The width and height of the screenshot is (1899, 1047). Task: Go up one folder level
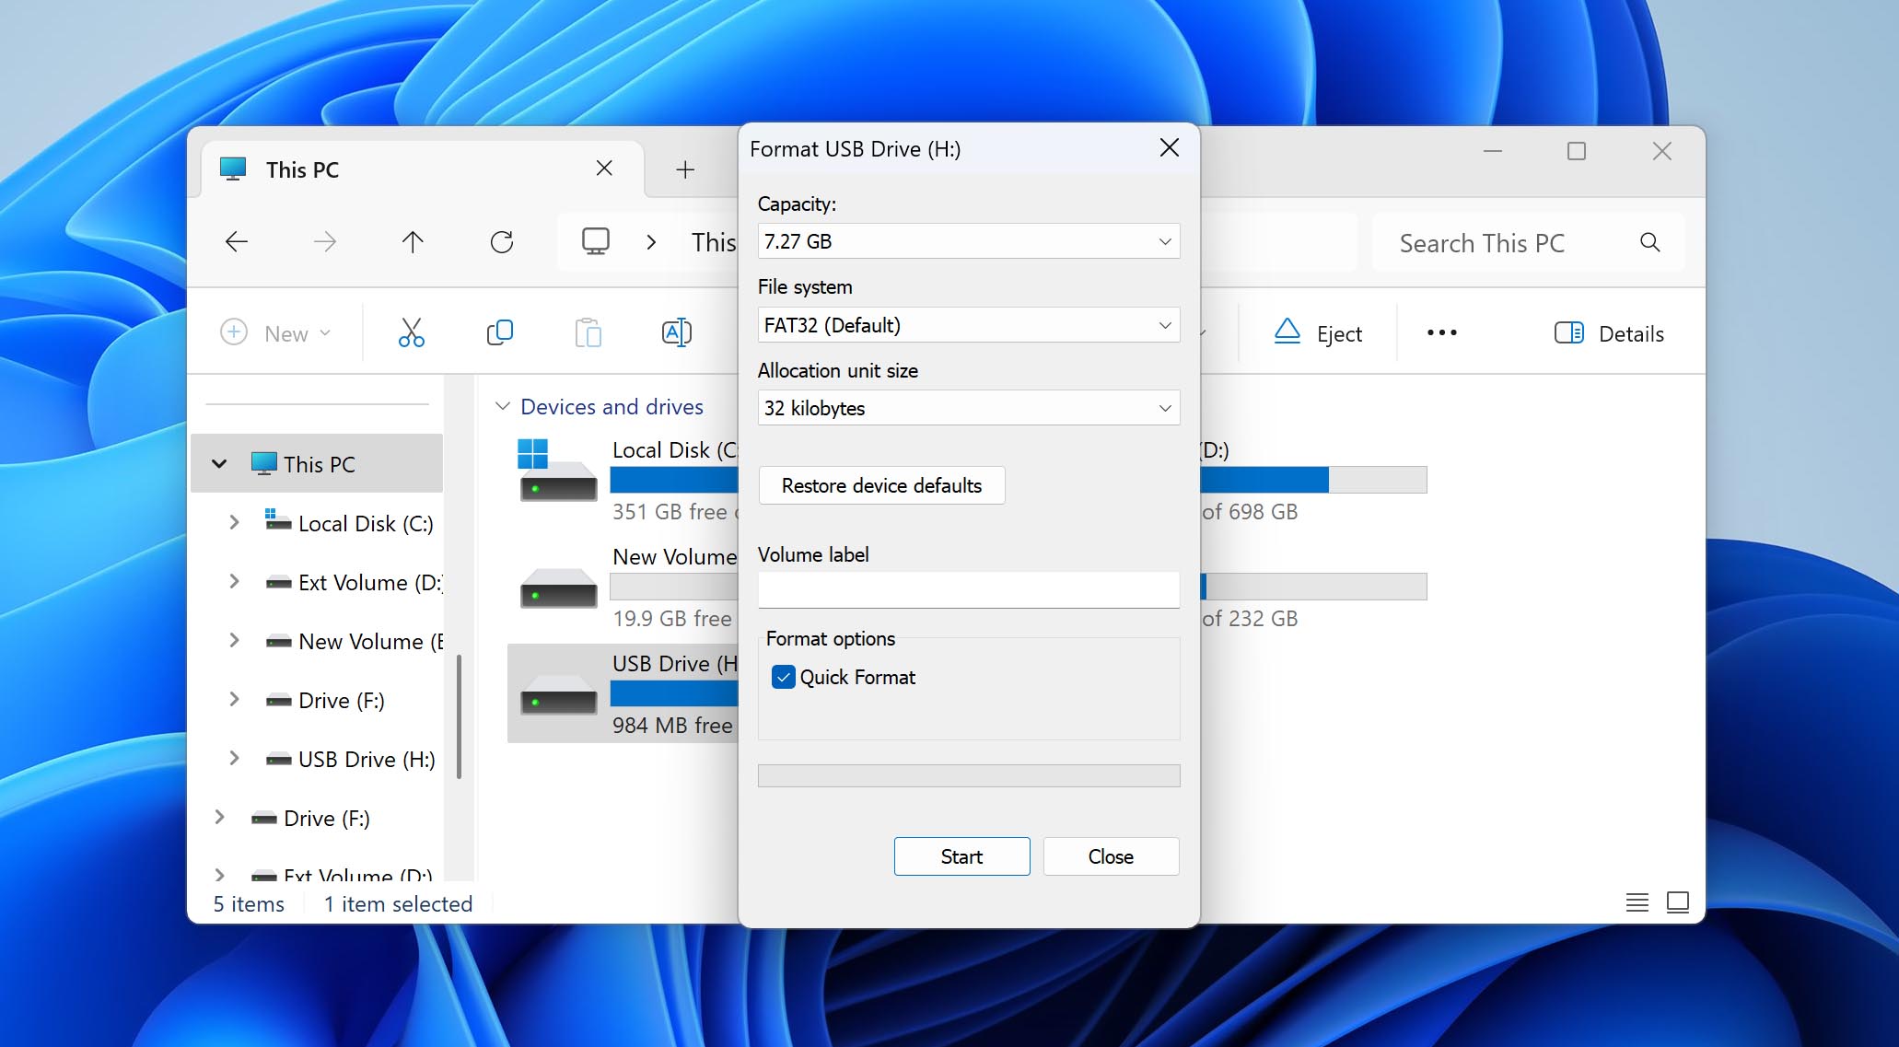(413, 242)
